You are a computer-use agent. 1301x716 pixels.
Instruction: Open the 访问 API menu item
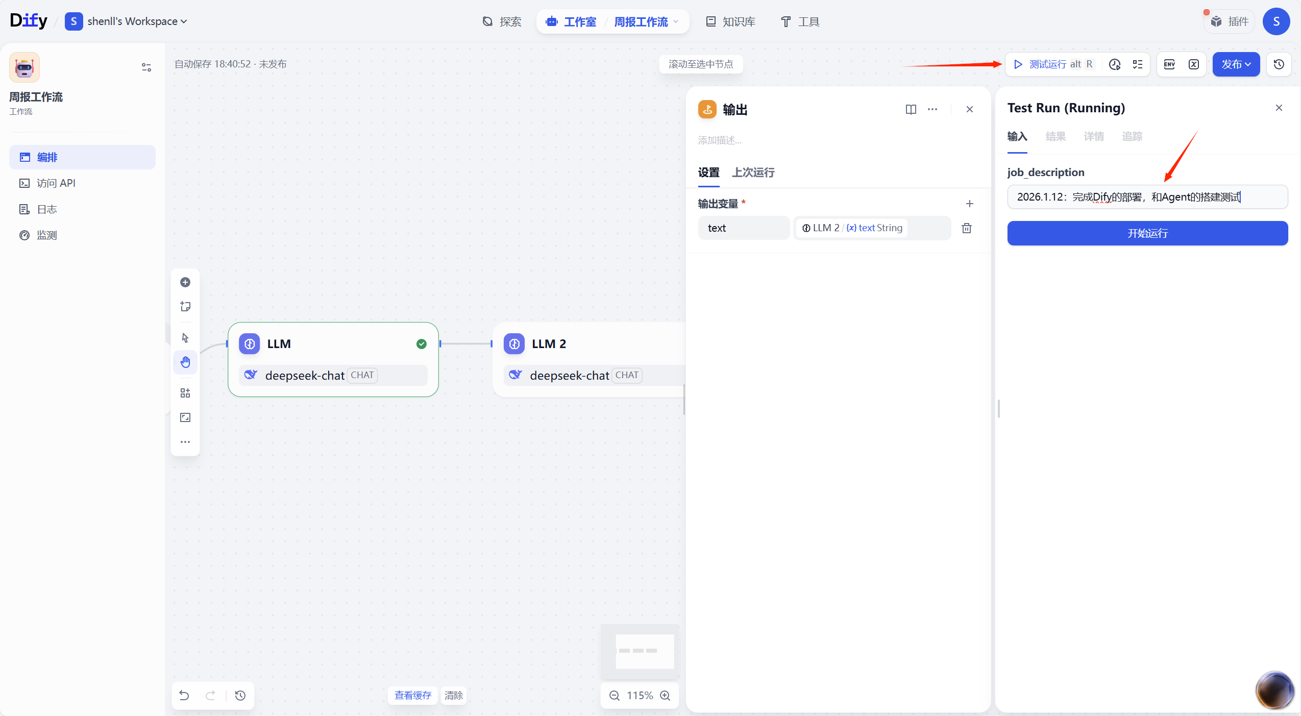click(x=56, y=183)
